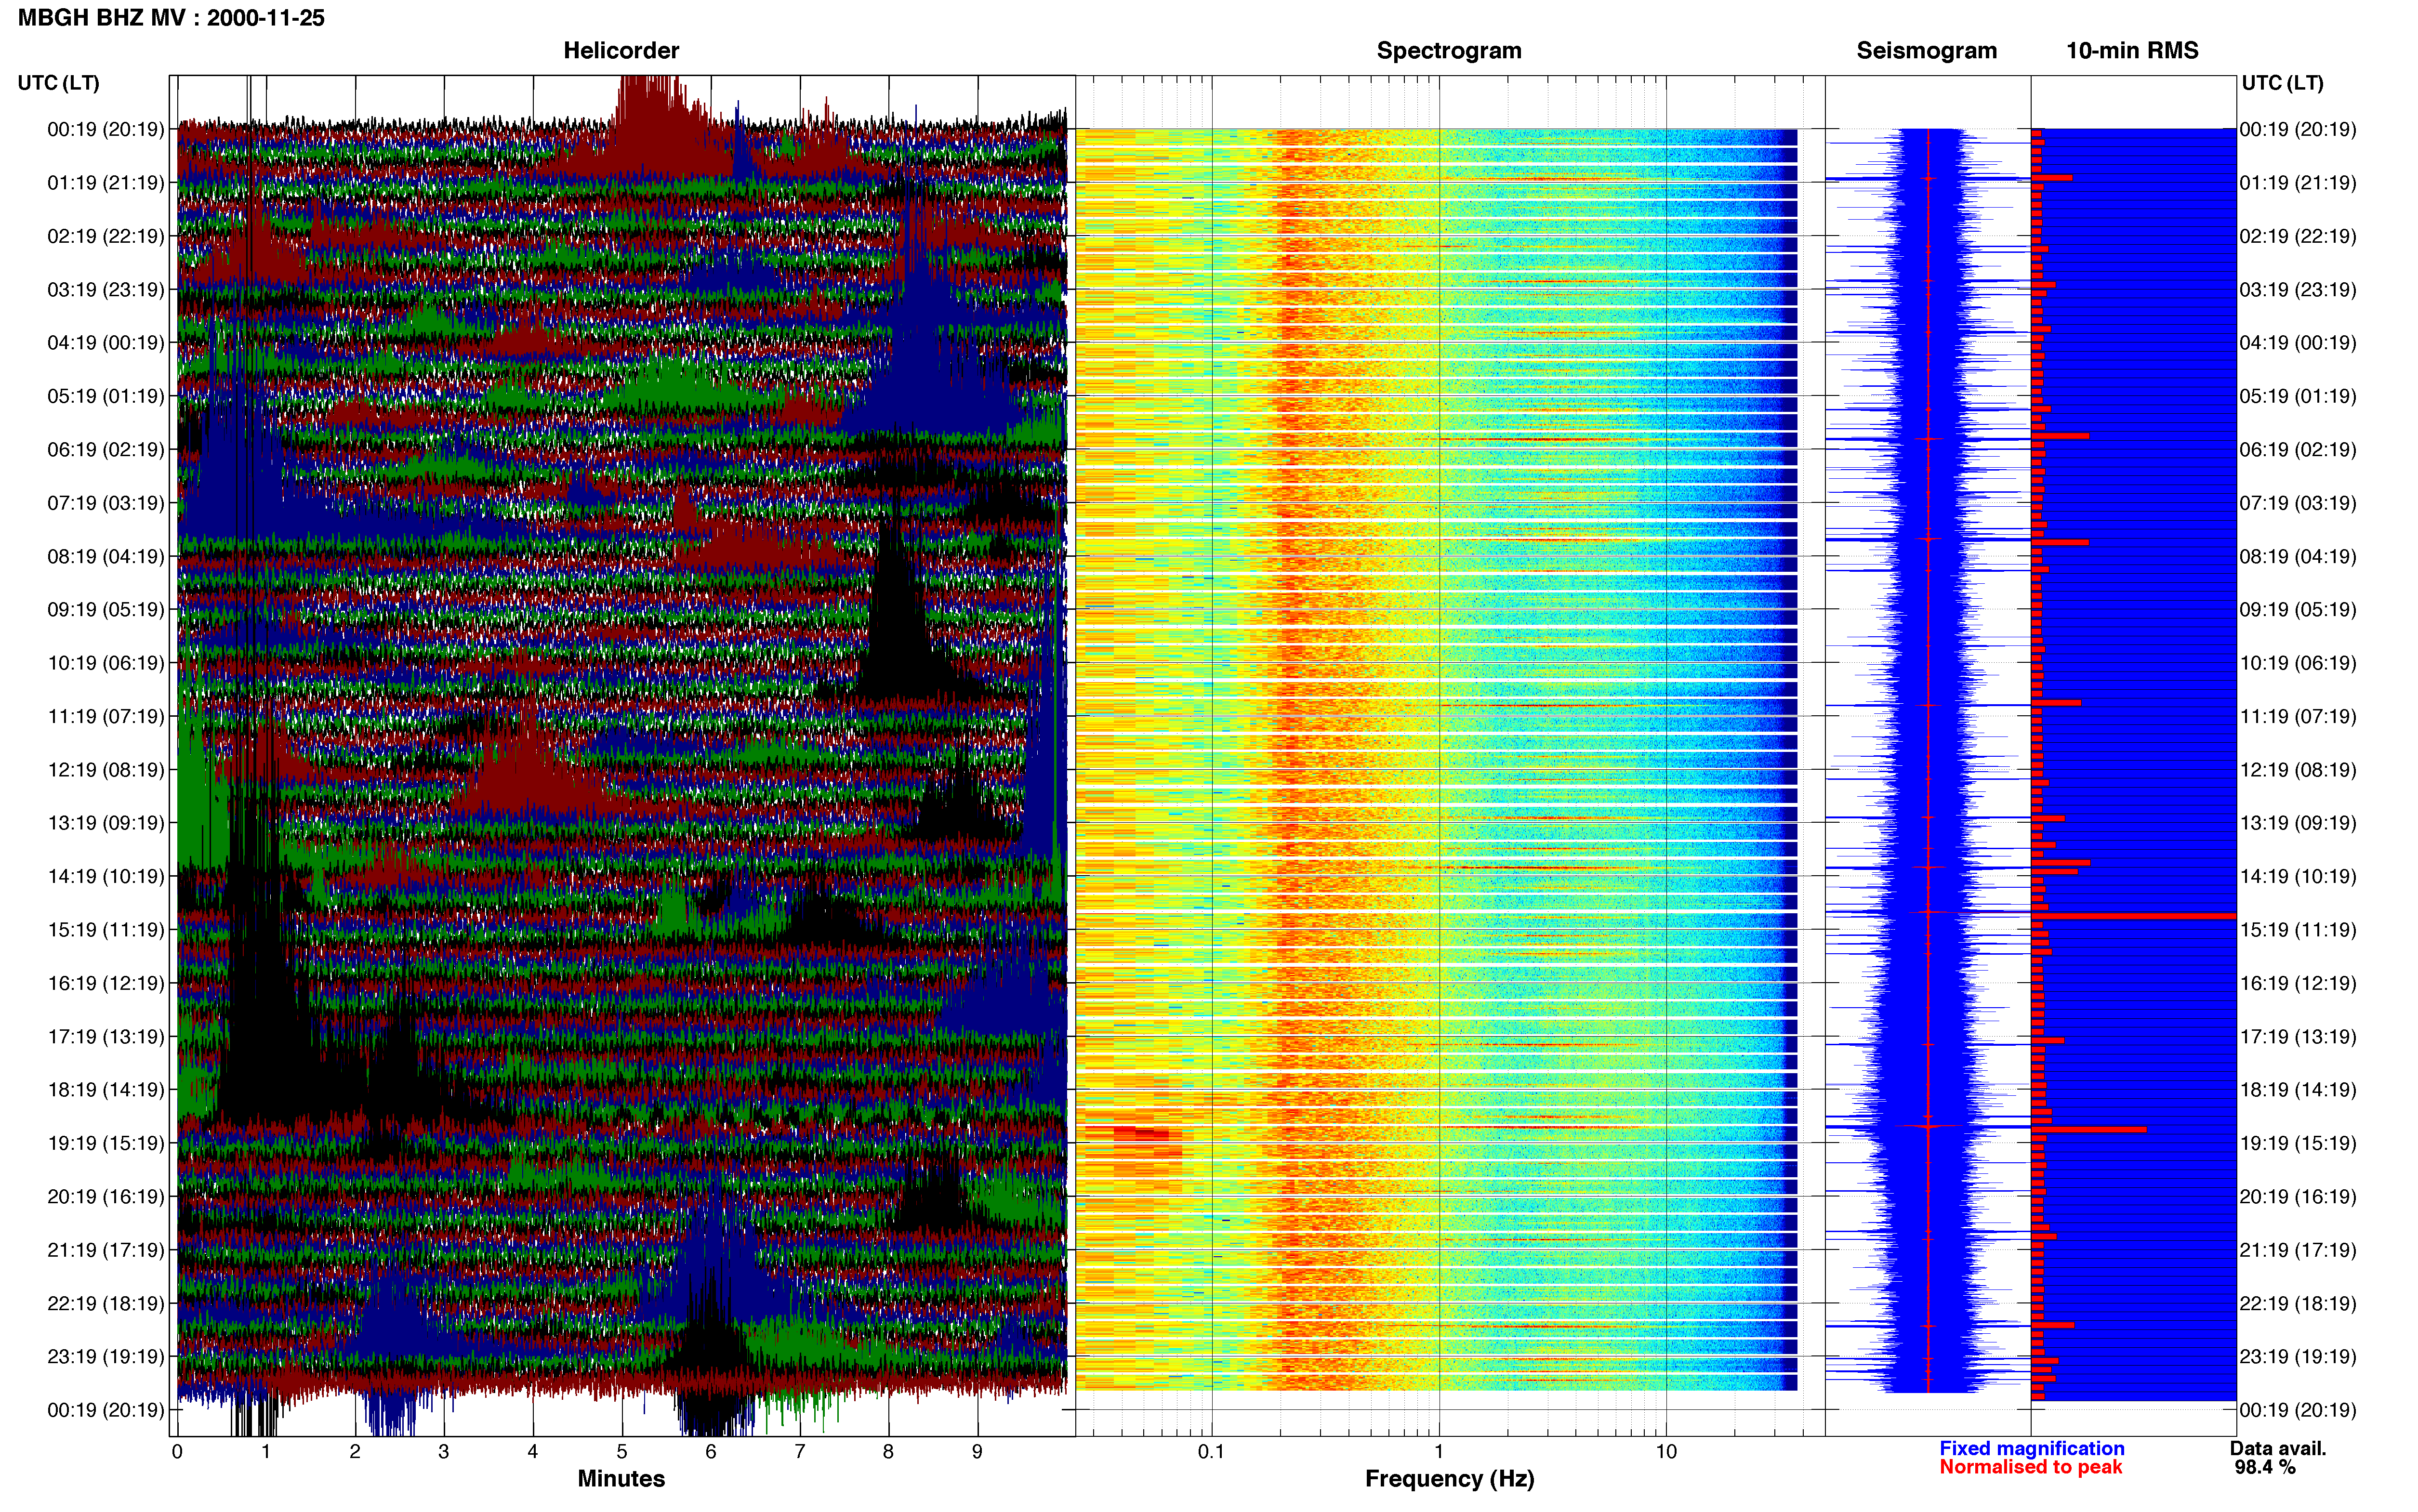Click right-axis time label '14:19 (10:19)'
The width and height of the screenshot is (2418, 1512).
pyautogui.click(x=2298, y=876)
